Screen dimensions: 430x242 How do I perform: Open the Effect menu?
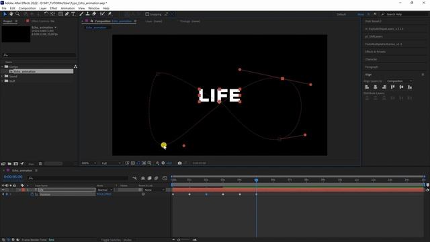pos(54,9)
